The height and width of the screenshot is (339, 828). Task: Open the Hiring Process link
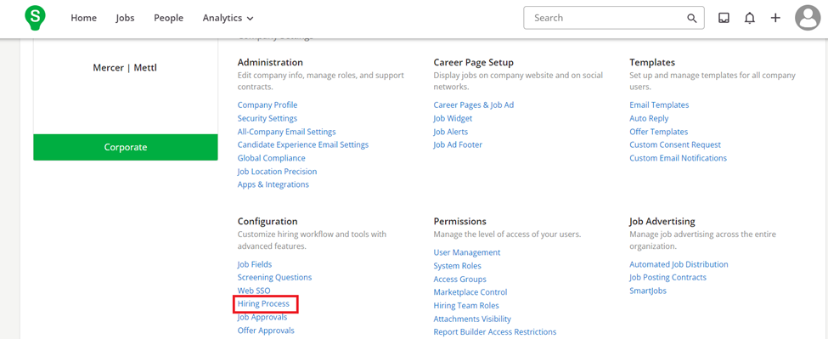[x=263, y=304]
